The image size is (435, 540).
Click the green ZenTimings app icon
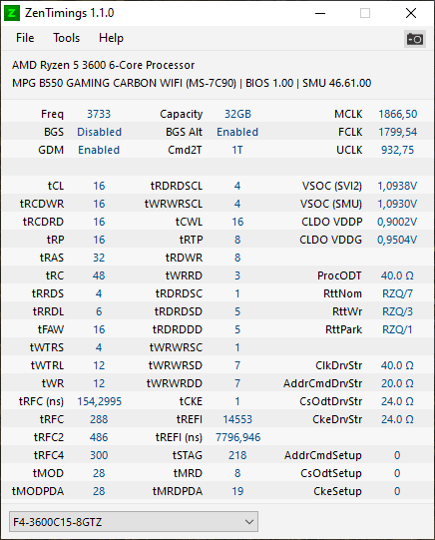point(12,13)
